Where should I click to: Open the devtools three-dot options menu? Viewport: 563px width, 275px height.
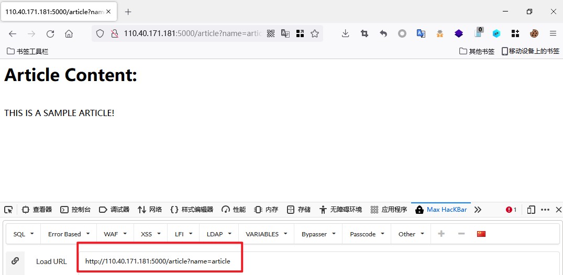545,210
